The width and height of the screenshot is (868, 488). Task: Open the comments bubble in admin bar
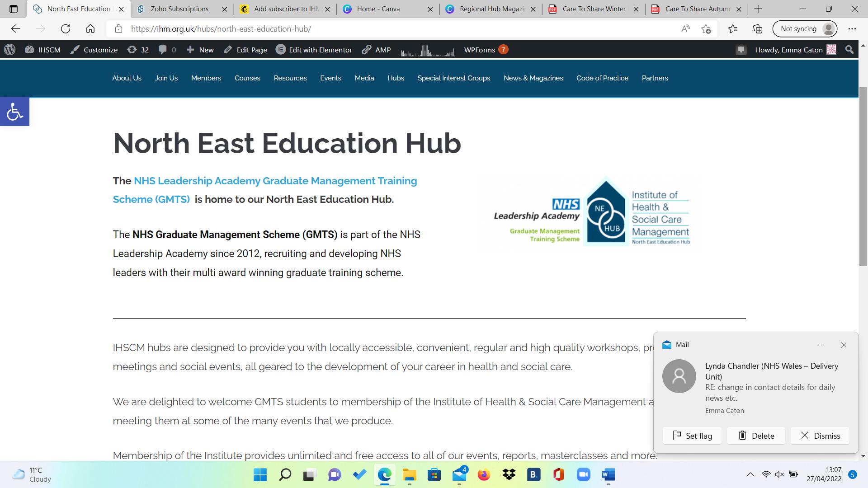click(x=167, y=50)
